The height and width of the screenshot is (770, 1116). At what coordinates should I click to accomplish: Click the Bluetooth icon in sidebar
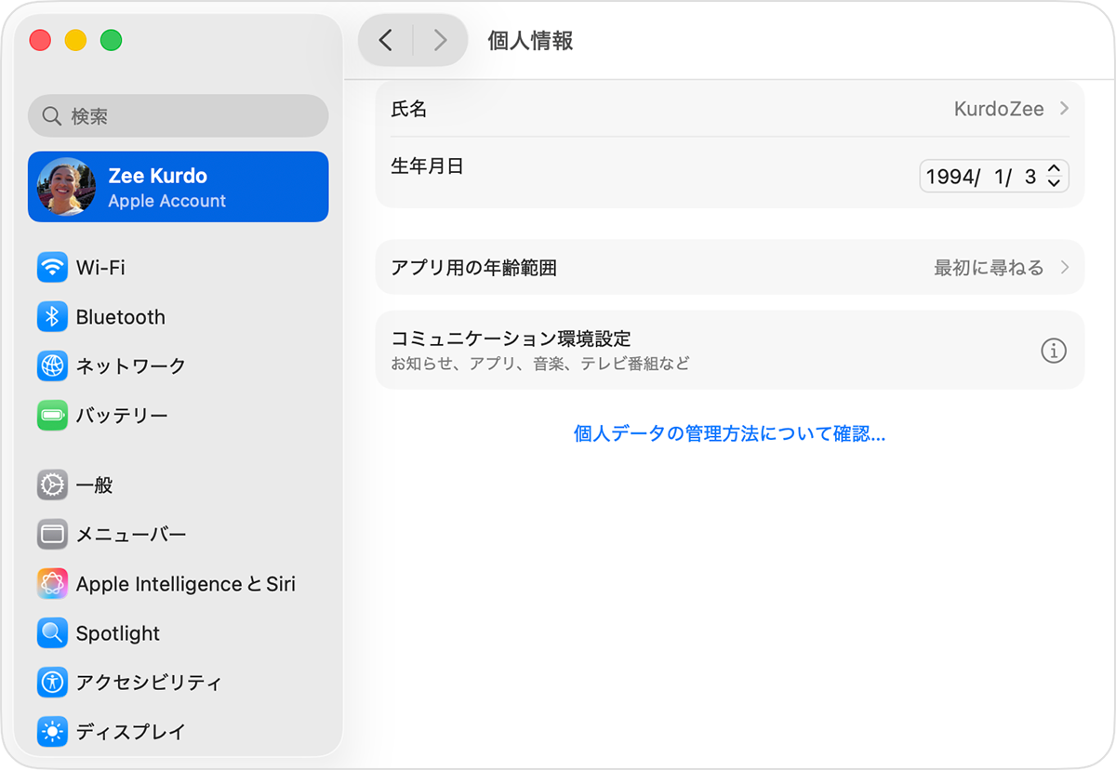(52, 316)
